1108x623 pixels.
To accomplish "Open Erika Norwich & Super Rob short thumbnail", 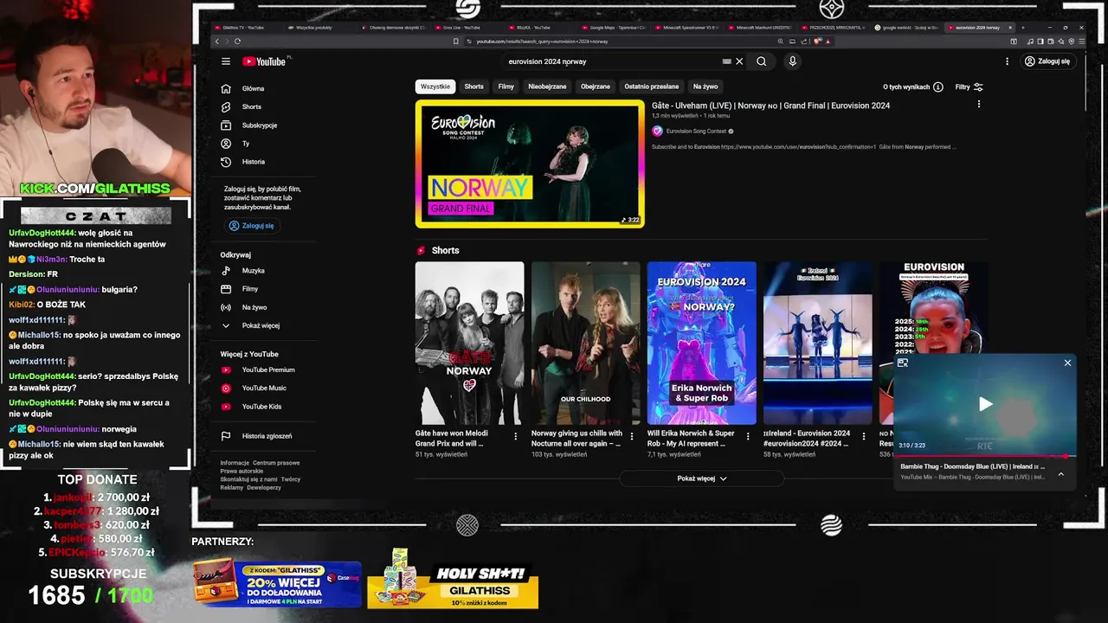I will (702, 343).
